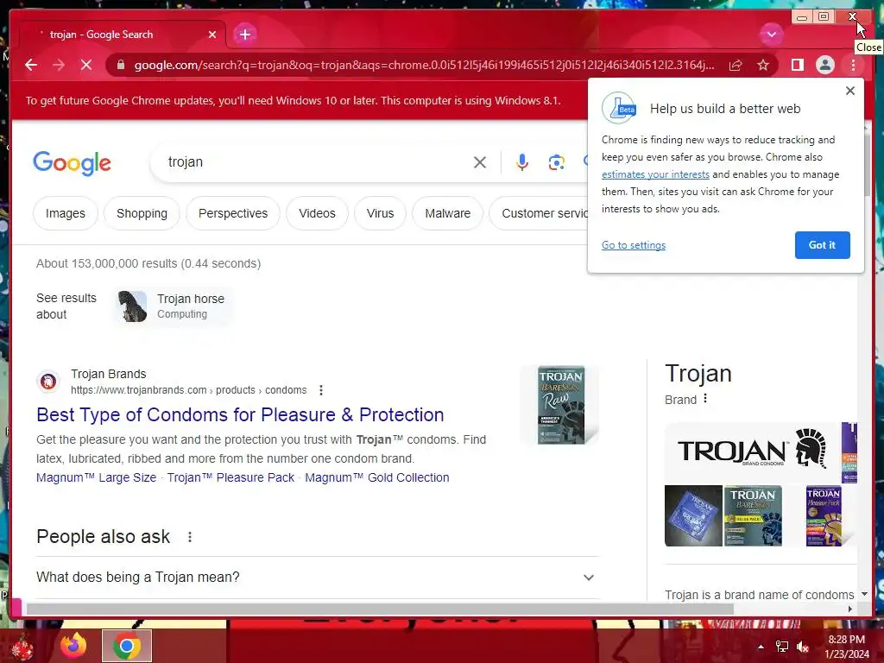The width and height of the screenshot is (884, 663).
Task: Restore down the Chrome window
Action: (824, 17)
